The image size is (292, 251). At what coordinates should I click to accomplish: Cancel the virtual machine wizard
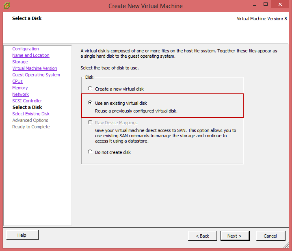[270, 236]
